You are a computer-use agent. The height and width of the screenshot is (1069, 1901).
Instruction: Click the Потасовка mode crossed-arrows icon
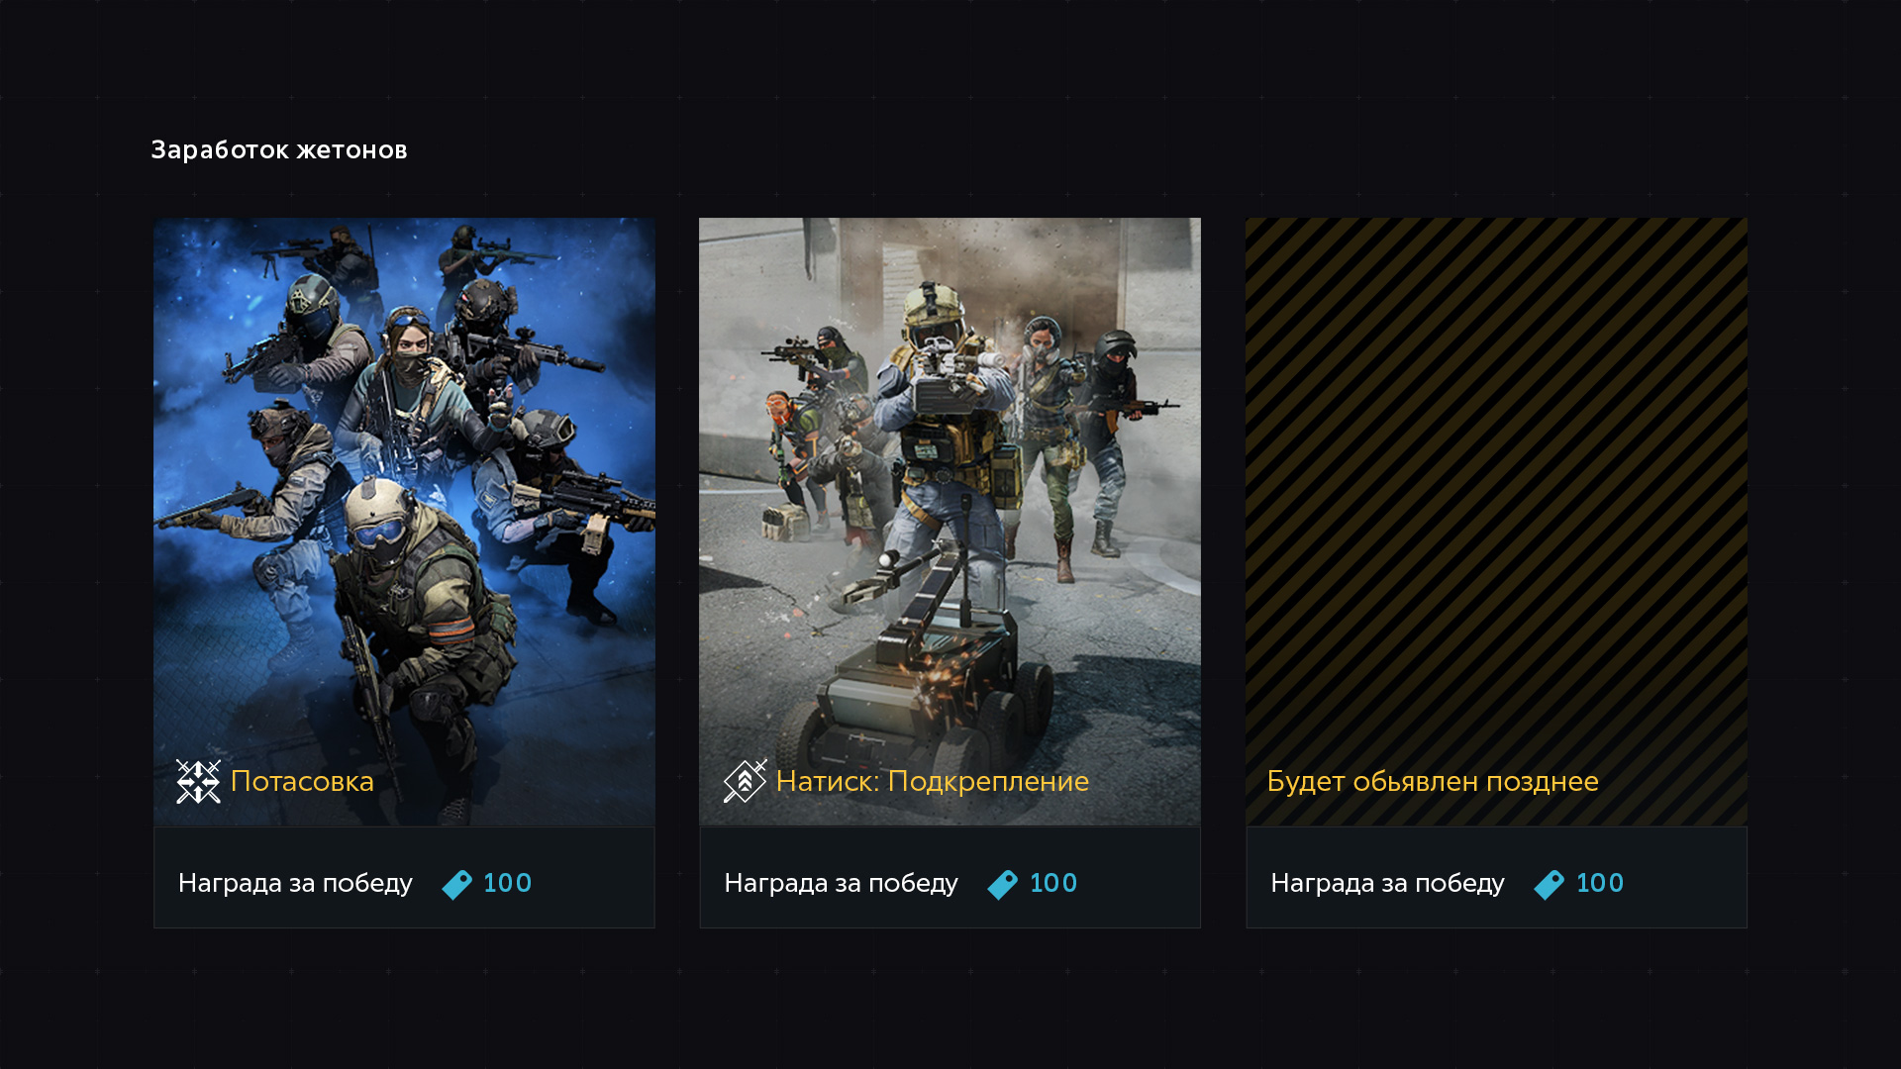(x=198, y=782)
